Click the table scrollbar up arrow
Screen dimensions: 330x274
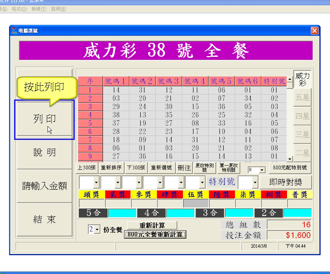(x=290, y=79)
